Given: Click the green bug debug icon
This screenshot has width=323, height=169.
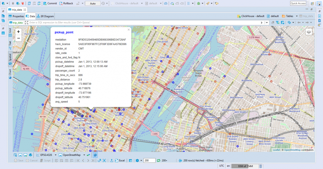Looking at the screenshot, I should (x=199, y=3).
